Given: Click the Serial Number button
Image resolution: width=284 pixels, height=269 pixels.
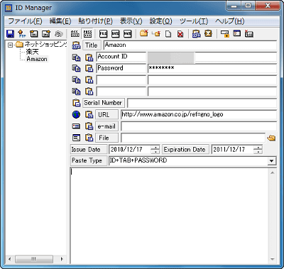Looking at the screenshot, I should 103,103.
